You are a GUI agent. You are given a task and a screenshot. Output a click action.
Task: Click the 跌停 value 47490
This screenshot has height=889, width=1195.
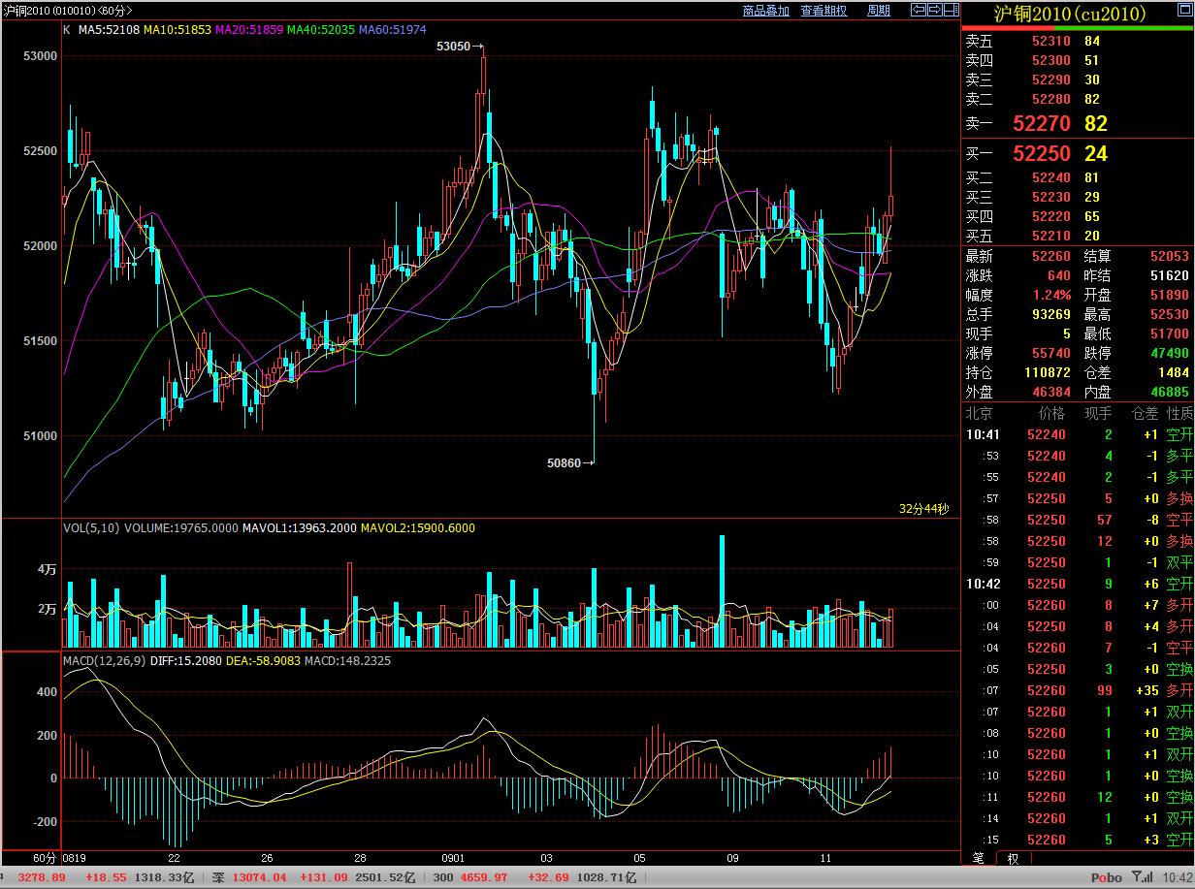[x=1169, y=353]
